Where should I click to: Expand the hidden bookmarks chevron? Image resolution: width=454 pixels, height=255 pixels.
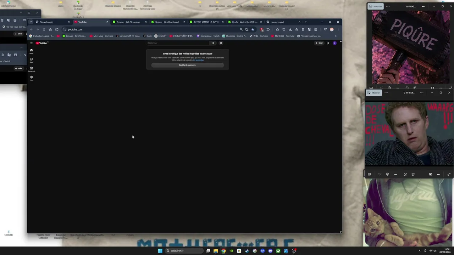pyautogui.click(x=336, y=36)
